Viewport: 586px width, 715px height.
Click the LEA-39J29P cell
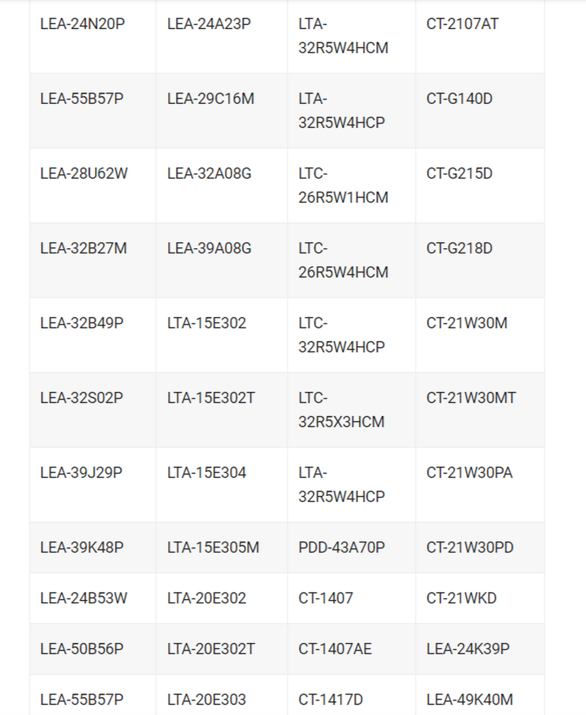pos(81,472)
